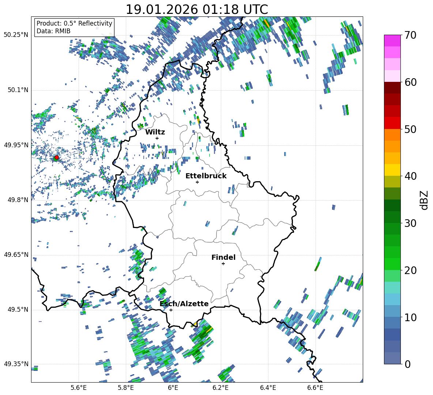Click the 49.95°N latitude label
433x395 pixels.
point(16,145)
